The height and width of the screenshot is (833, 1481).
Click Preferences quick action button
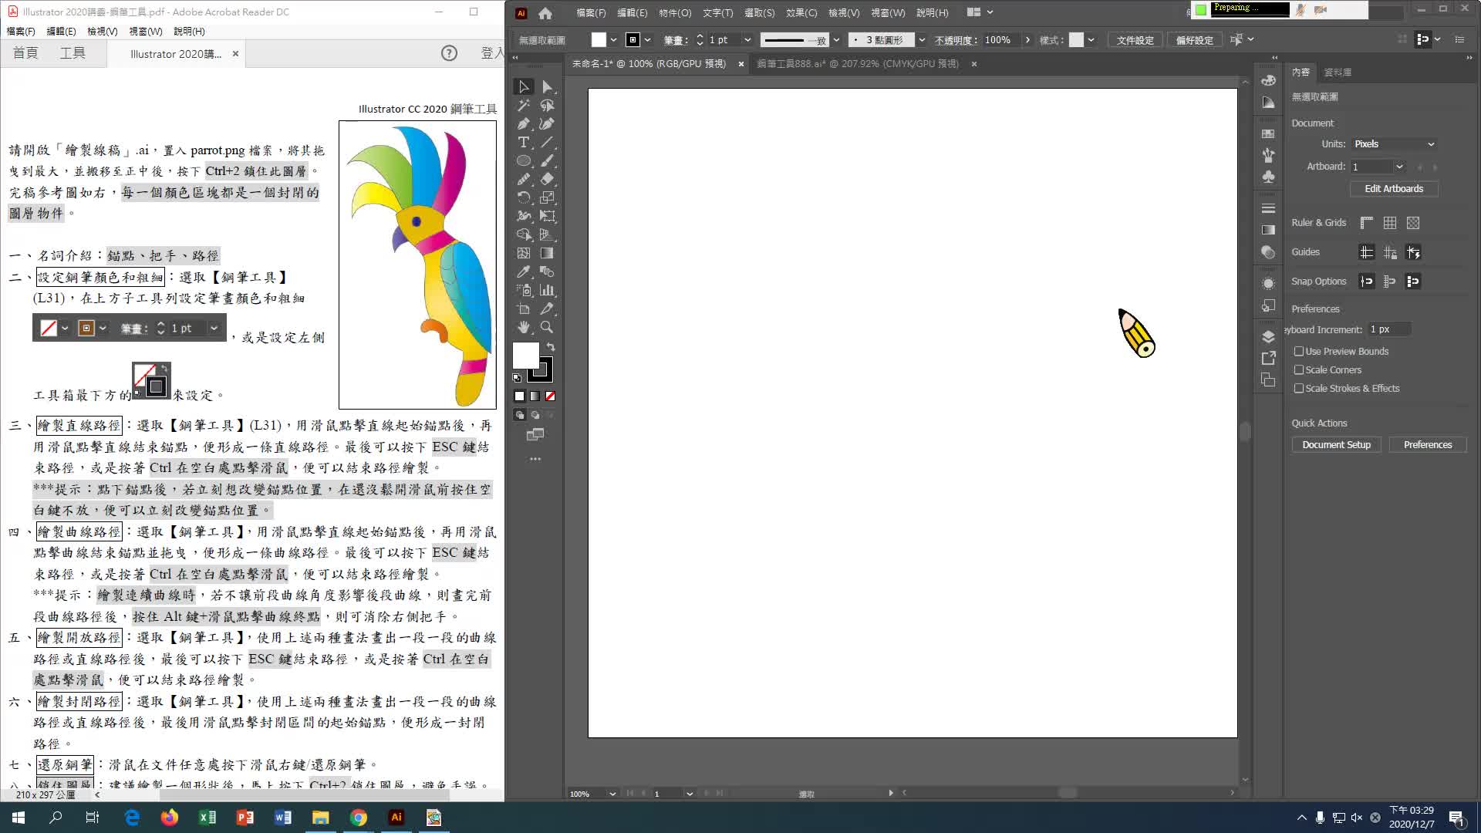1427,445
